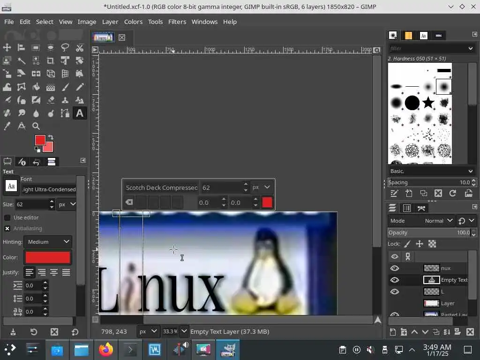Screen dimensions: 480x360
Task: Select the Heal tool
Action: 7,113
